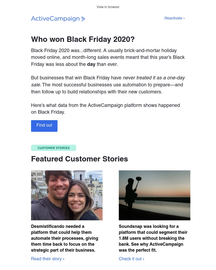Click the arrow after Check it out

point(143,259)
